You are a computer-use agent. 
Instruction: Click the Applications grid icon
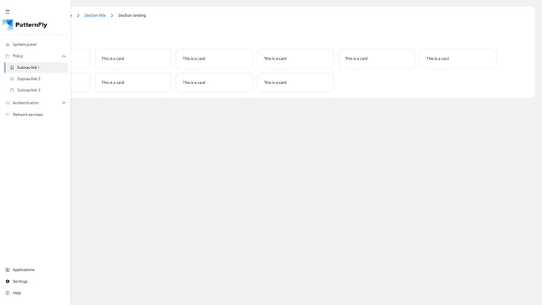[7, 270]
